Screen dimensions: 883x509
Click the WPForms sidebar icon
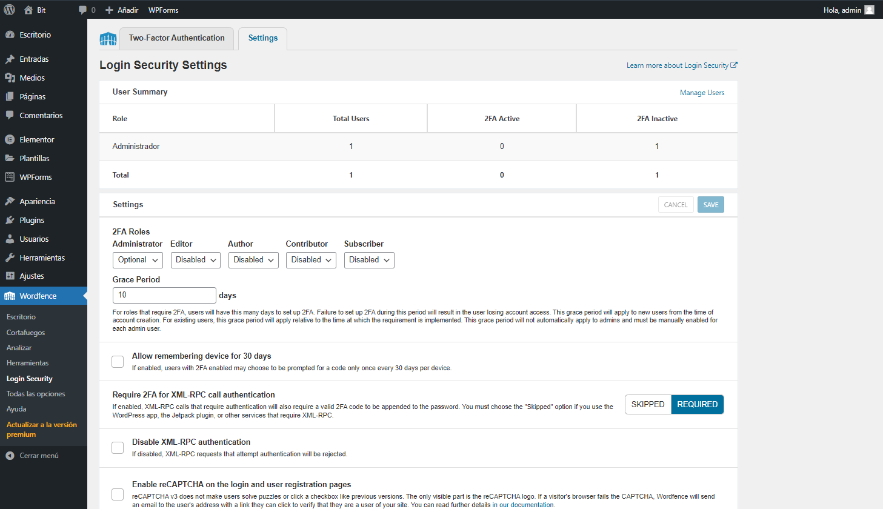click(x=10, y=177)
